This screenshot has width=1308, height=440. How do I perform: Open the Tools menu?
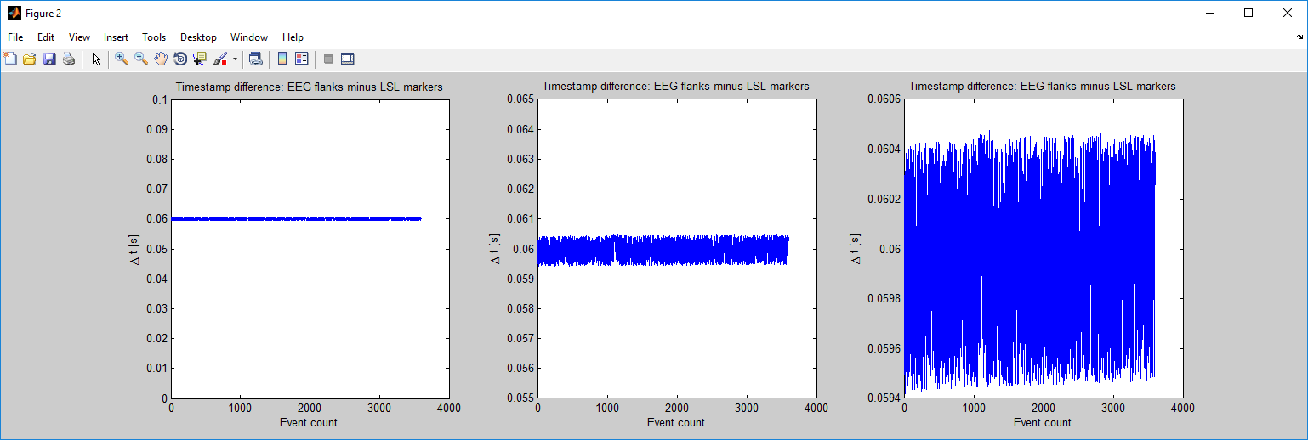coord(154,37)
